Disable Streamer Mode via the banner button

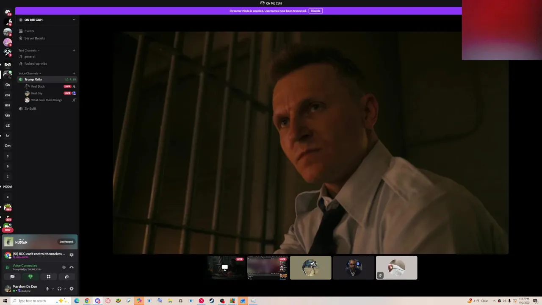point(315,11)
